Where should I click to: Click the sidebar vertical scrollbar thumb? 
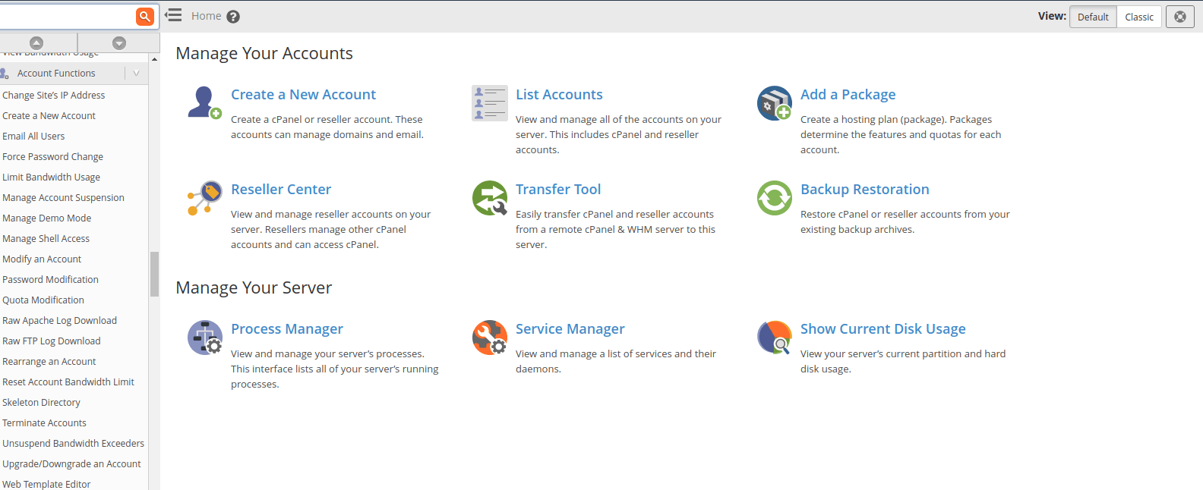coord(154,274)
